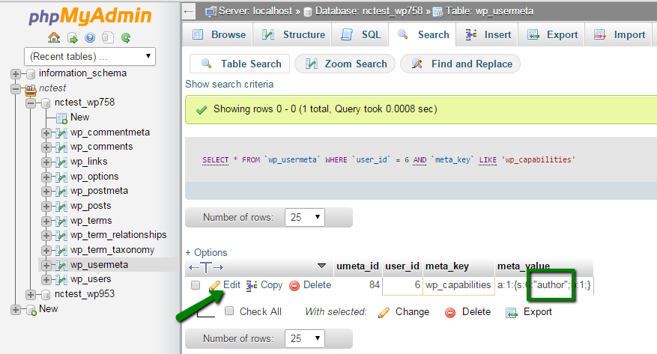
Task: Enable the Check All checkbox
Action: click(x=229, y=311)
